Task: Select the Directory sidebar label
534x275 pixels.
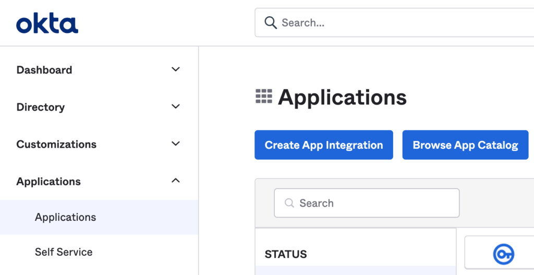Action: click(x=41, y=107)
